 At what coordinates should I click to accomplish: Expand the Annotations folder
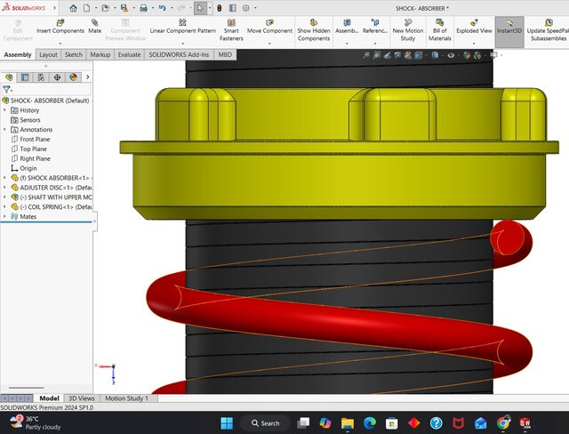click(x=4, y=129)
